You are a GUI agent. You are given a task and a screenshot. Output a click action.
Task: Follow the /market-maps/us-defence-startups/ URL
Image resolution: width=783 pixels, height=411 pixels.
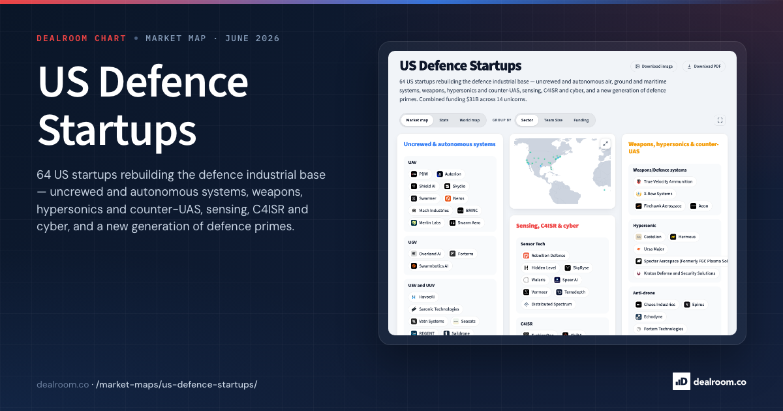click(176, 384)
